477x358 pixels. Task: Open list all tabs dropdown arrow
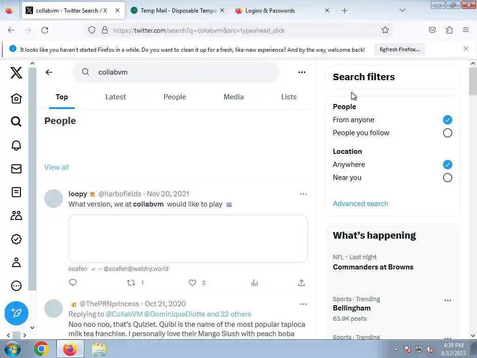click(x=402, y=10)
